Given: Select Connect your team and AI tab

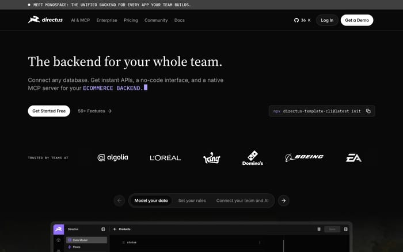Looking at the screenshot, I should tap(242, 201).
